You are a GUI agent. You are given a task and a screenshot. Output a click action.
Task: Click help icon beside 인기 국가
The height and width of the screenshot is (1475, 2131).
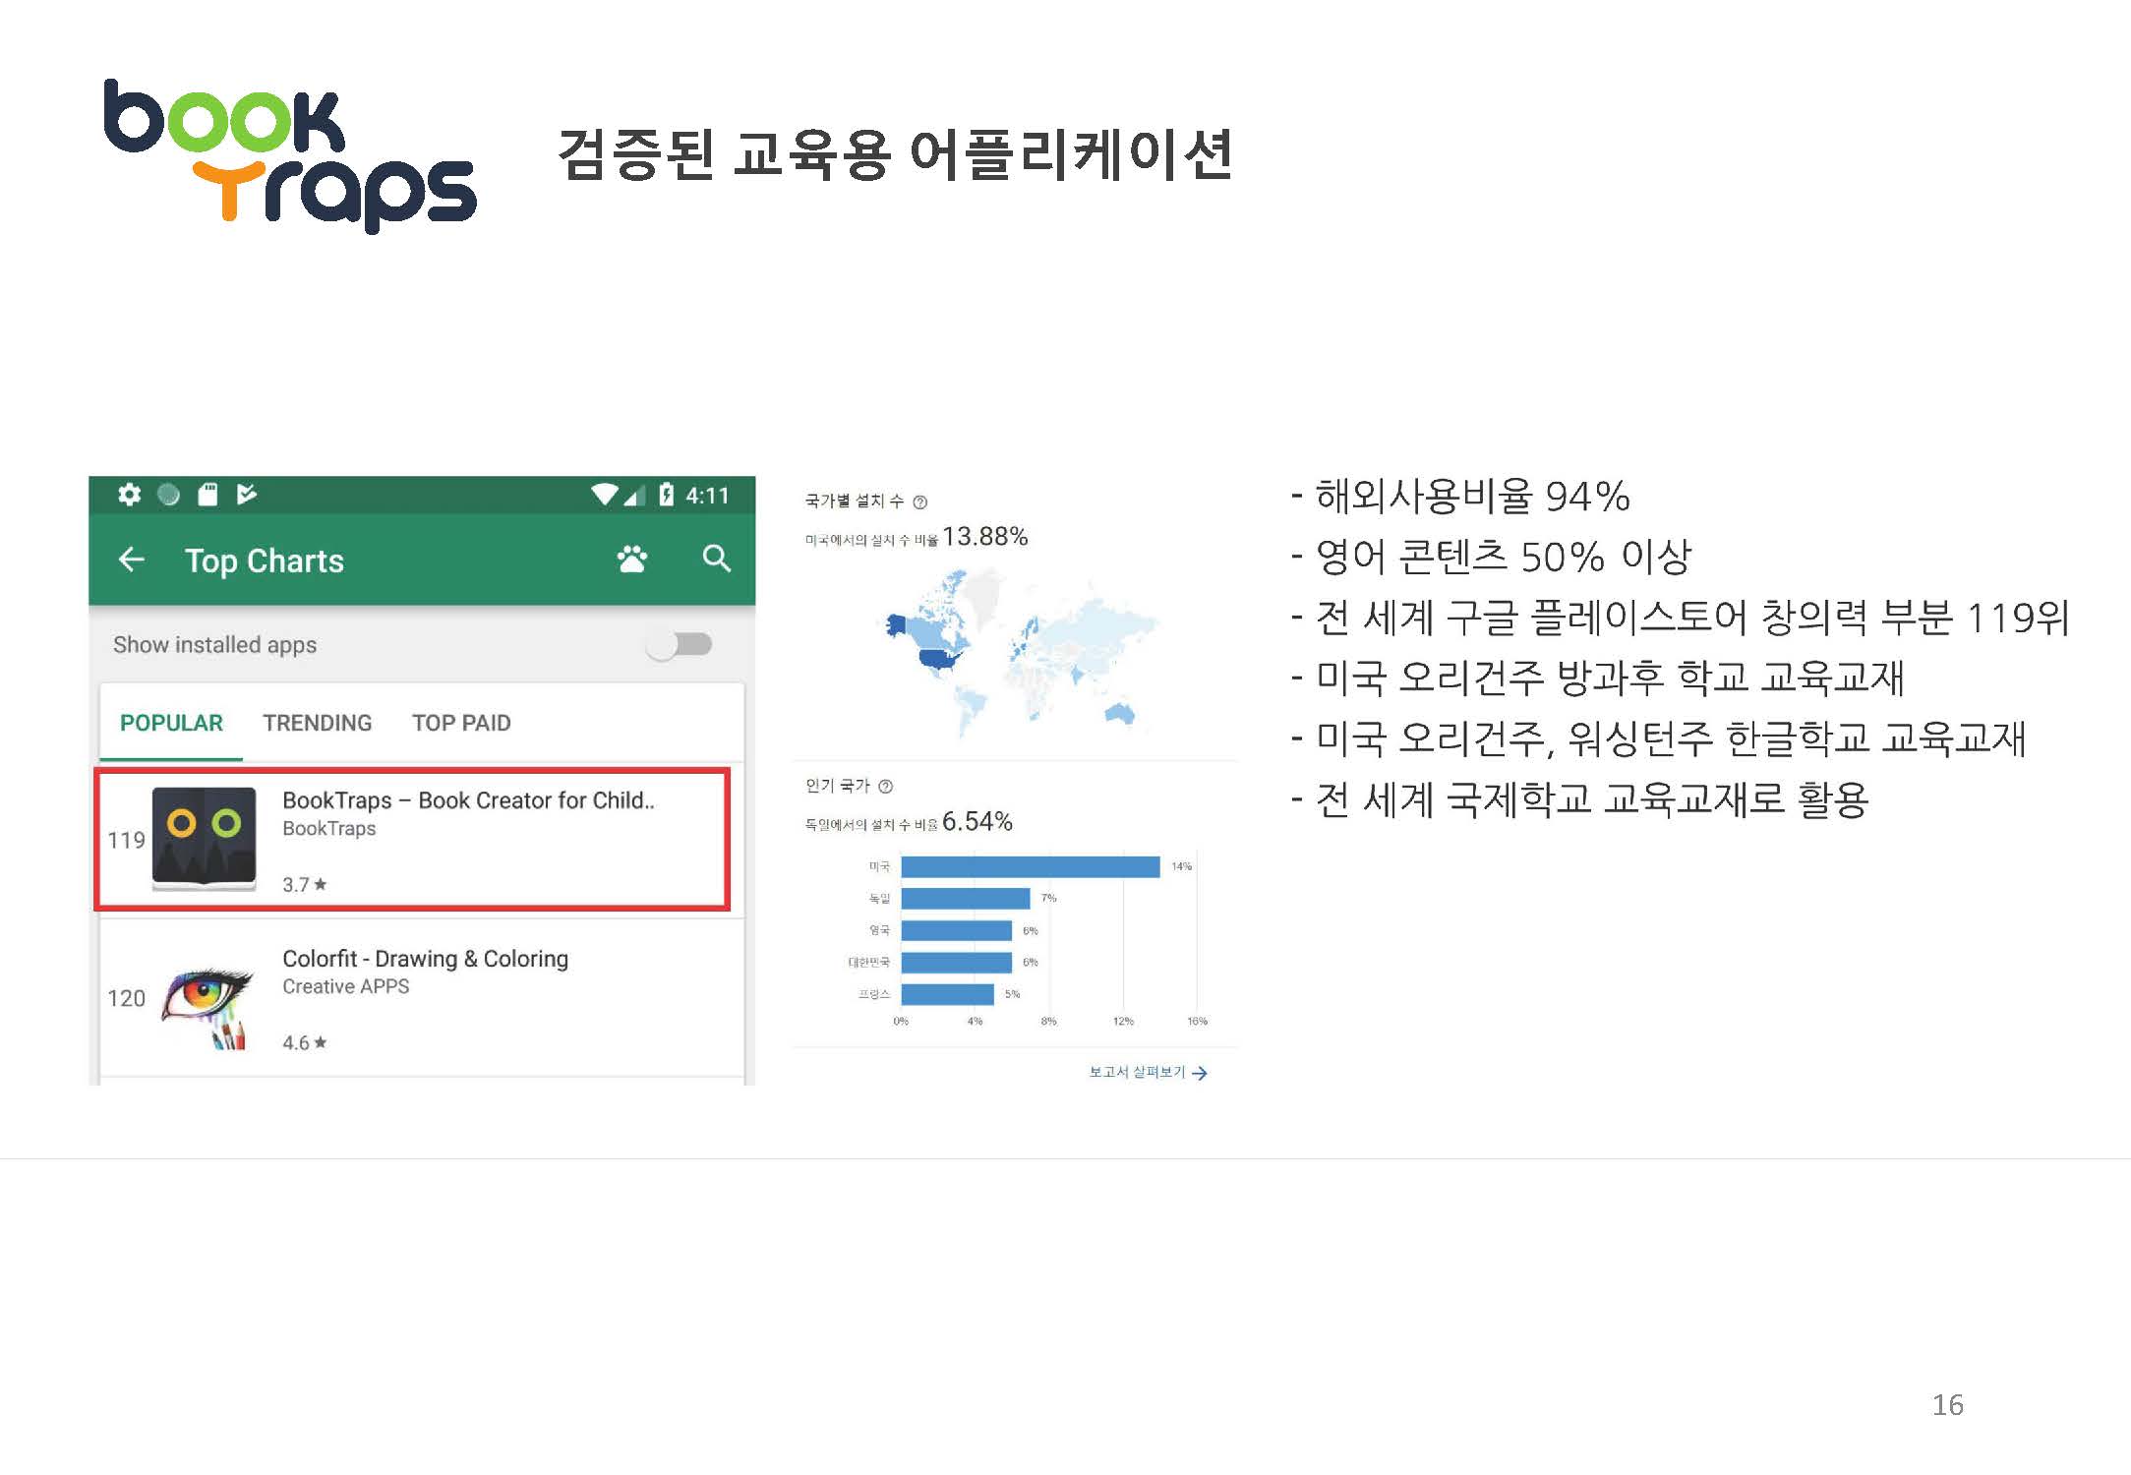point(886,787)
